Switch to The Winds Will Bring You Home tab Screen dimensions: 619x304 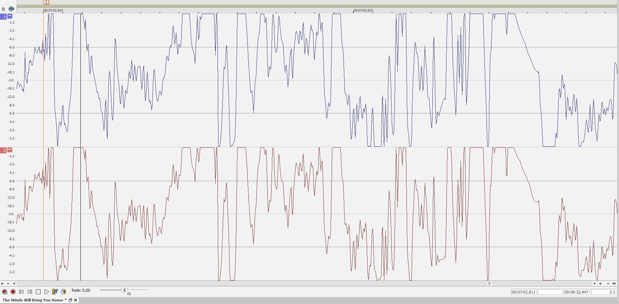33,300
